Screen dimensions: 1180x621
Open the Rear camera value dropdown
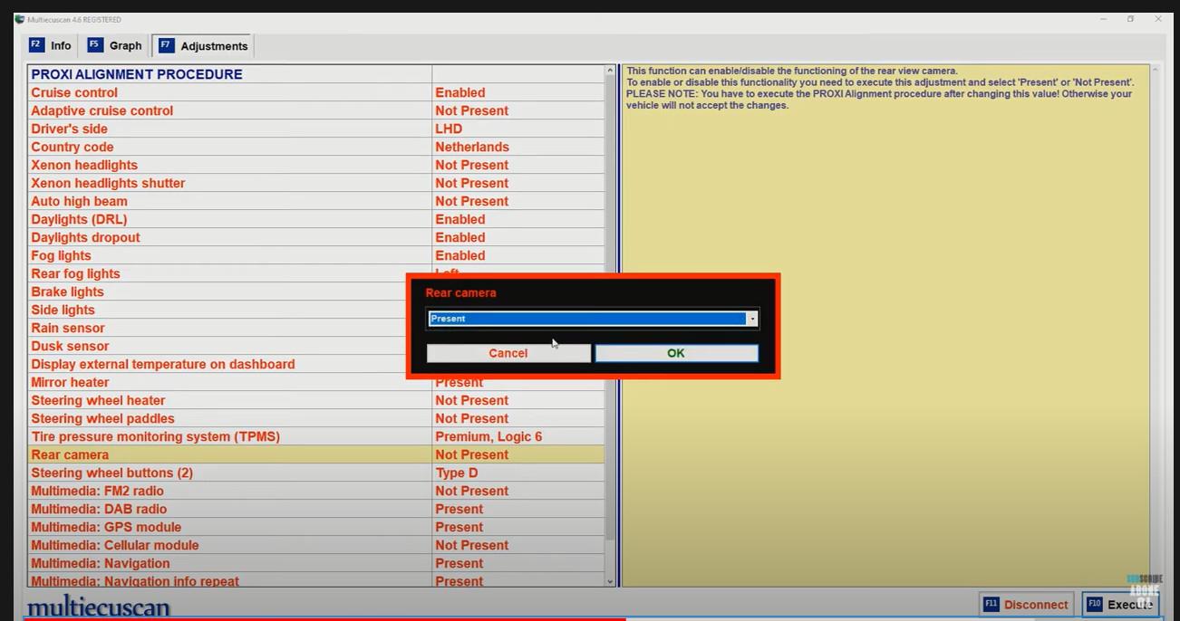tap(752, 319)
